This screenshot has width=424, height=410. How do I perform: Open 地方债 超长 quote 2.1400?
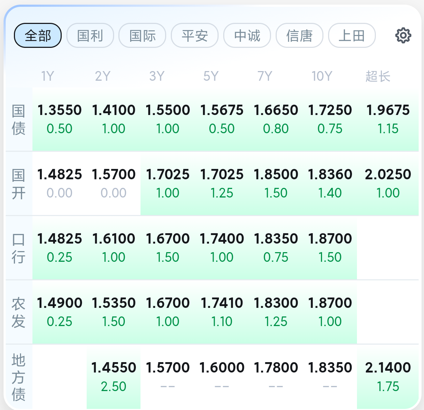[388, 377]
